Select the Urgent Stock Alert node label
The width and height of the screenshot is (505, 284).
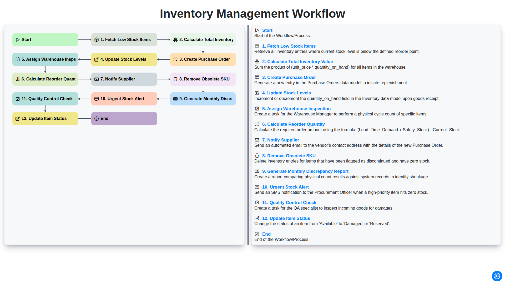click(x=122, y=99)
